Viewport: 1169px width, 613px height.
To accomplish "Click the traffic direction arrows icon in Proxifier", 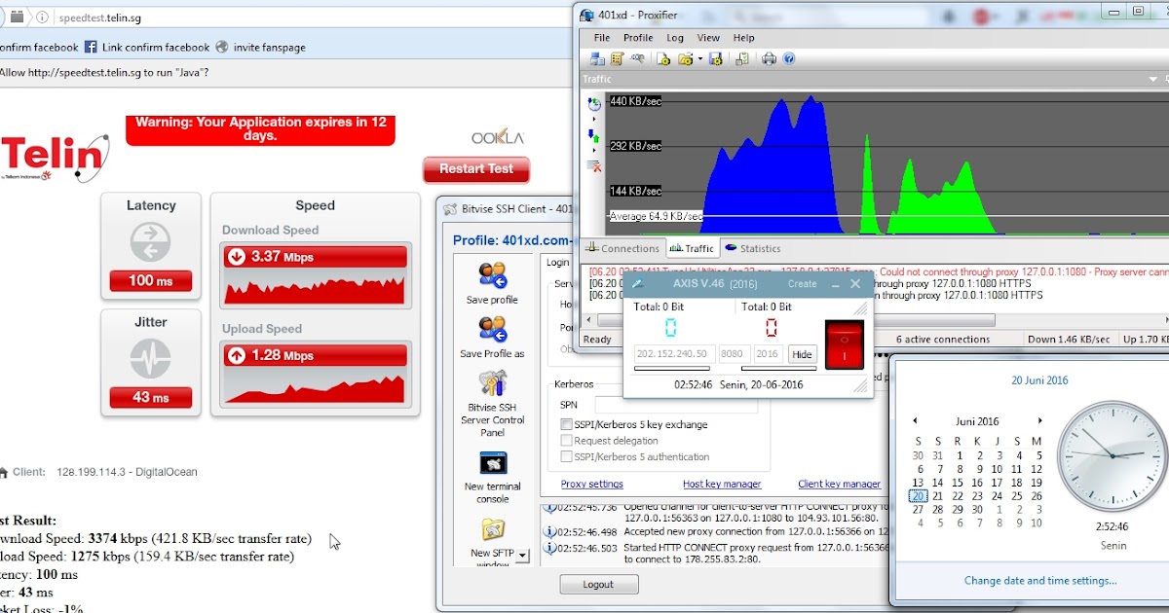I will [x=593, y=136].
